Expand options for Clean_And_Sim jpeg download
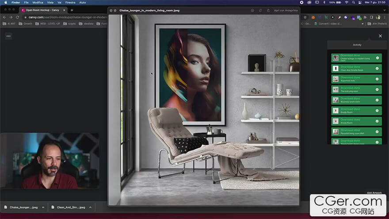 pos(90,207)
